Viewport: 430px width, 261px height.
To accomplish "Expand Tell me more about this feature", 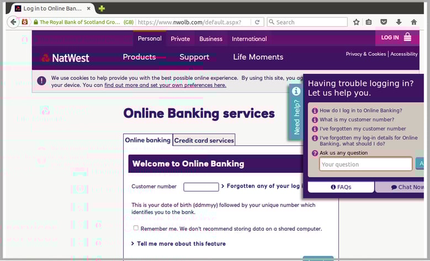I will coord(178,243).
